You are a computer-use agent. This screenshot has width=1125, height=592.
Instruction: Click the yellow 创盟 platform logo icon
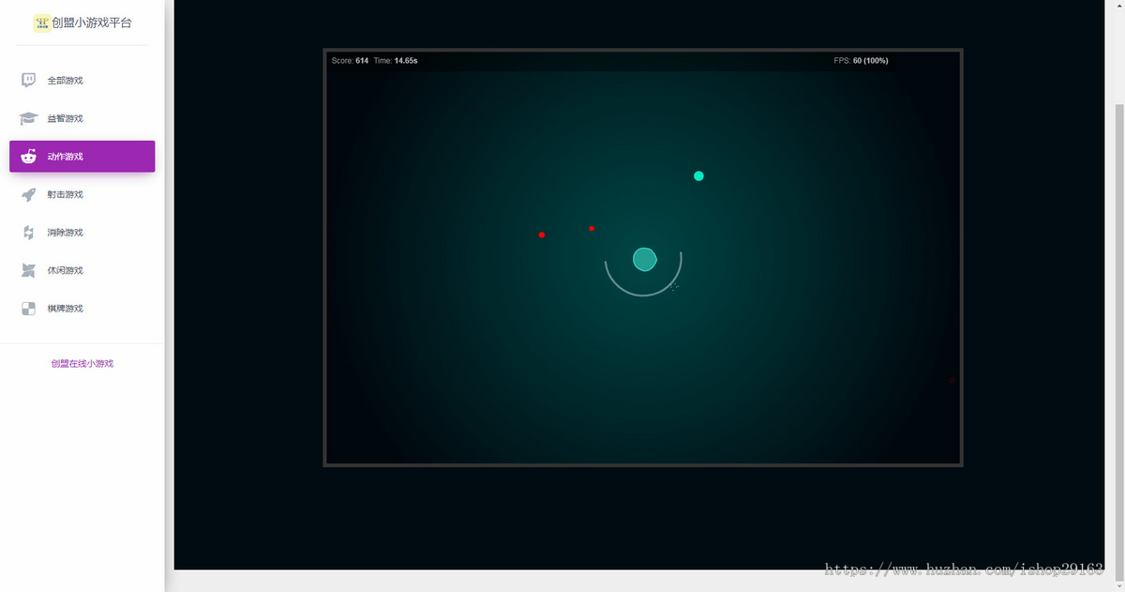(42, 23)
